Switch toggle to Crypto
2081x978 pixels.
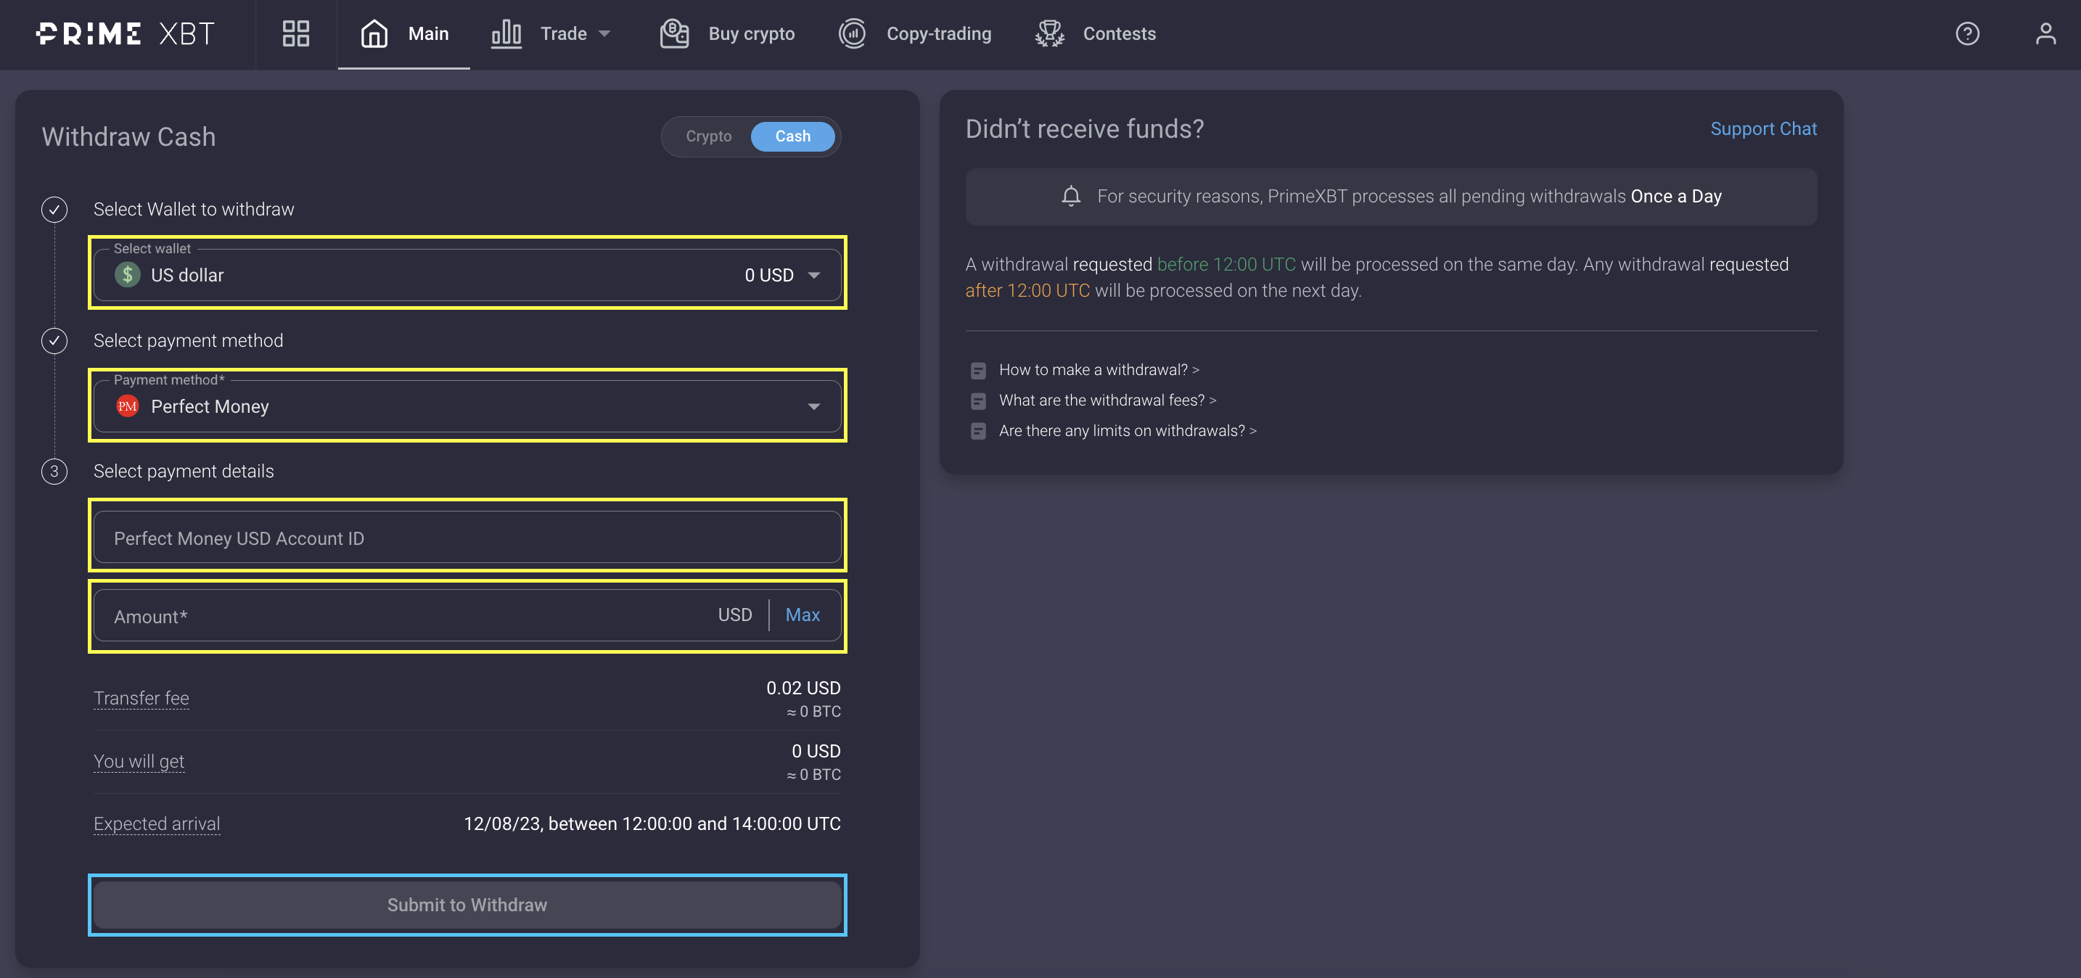pyautogui.click(x=708, y=136)
